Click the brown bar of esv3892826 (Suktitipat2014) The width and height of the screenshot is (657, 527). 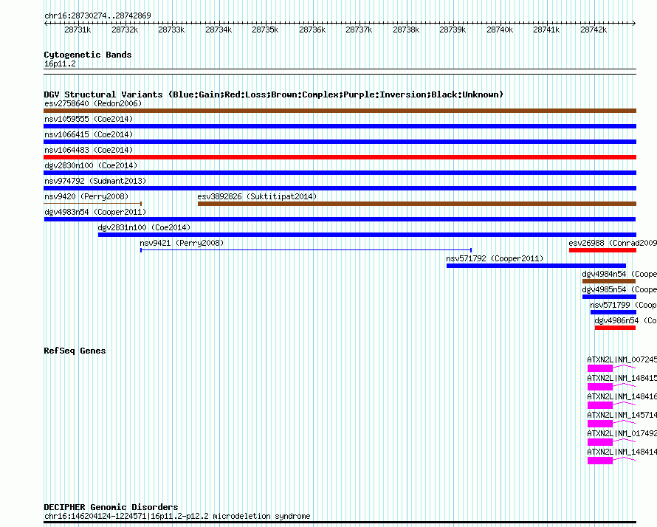pyautogui.click(x=417, y=204)
